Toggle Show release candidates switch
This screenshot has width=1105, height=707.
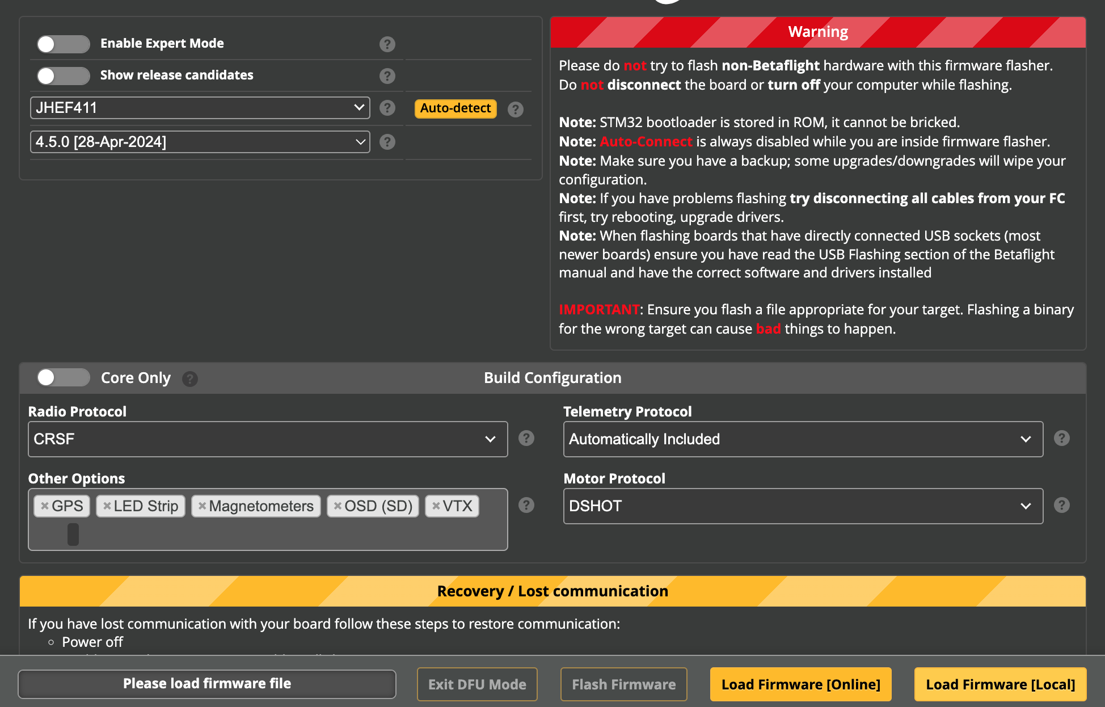(x=63, y=75)
